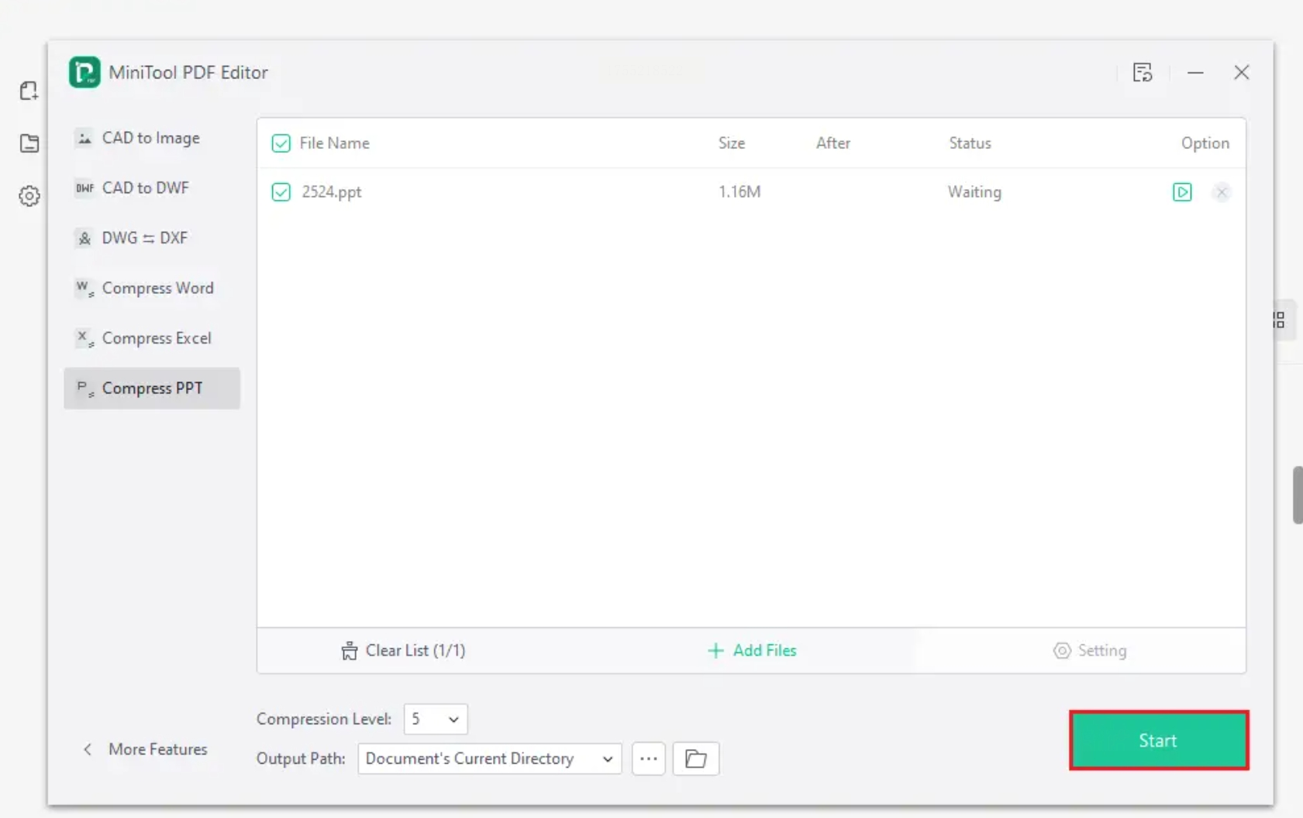The width and height of the screenshot is (1303, 818).
Task: Select CAD to DWF tool
Action: [152, 188]
